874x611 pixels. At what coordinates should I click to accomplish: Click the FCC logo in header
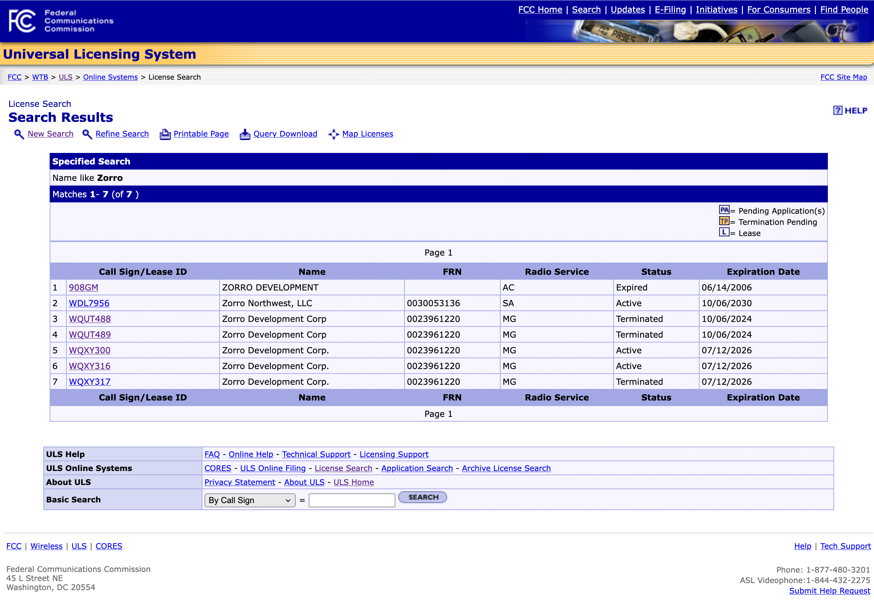[x=23, y=21]
